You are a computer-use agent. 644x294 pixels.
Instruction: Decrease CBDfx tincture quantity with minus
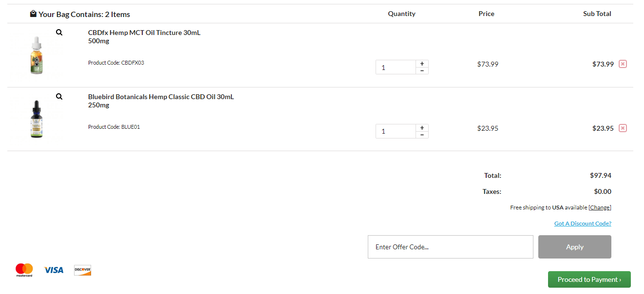pyautogui.click(x=422, y=70)
